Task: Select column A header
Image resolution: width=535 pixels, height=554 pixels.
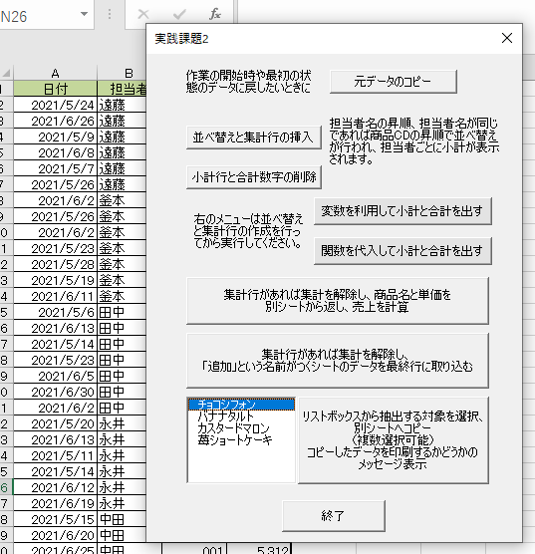Action: (55, 73)
